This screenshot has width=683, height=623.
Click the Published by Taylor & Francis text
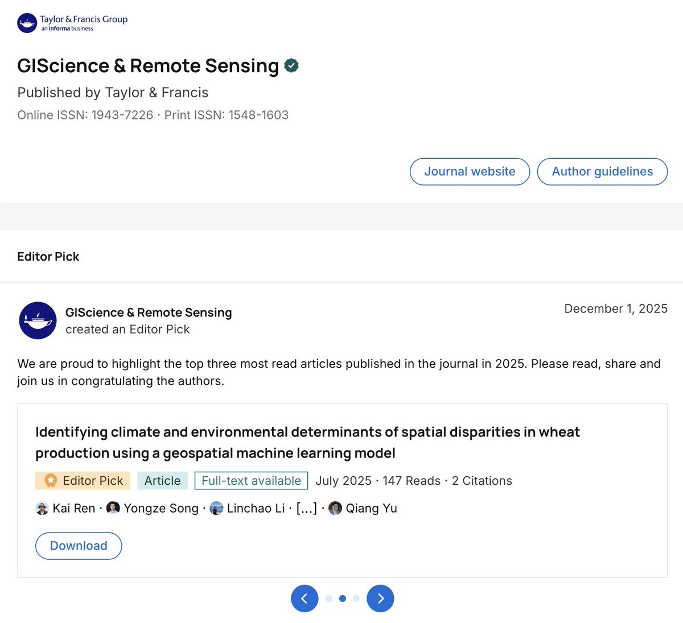pos(113,92)
